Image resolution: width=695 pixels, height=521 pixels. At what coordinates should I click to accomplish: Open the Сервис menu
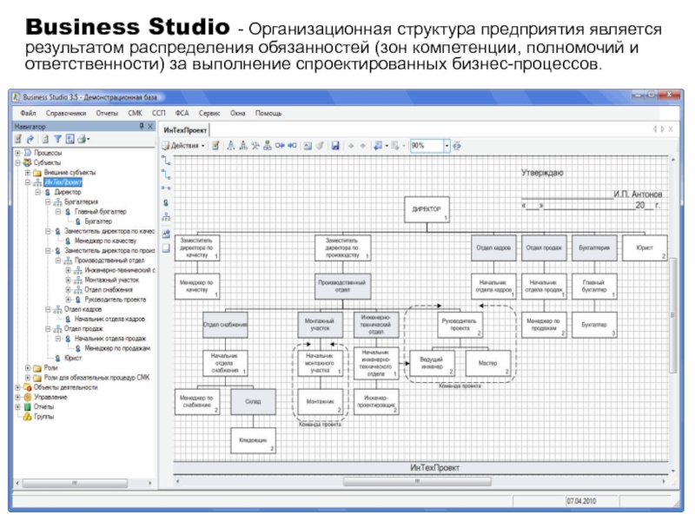[208, 113]
